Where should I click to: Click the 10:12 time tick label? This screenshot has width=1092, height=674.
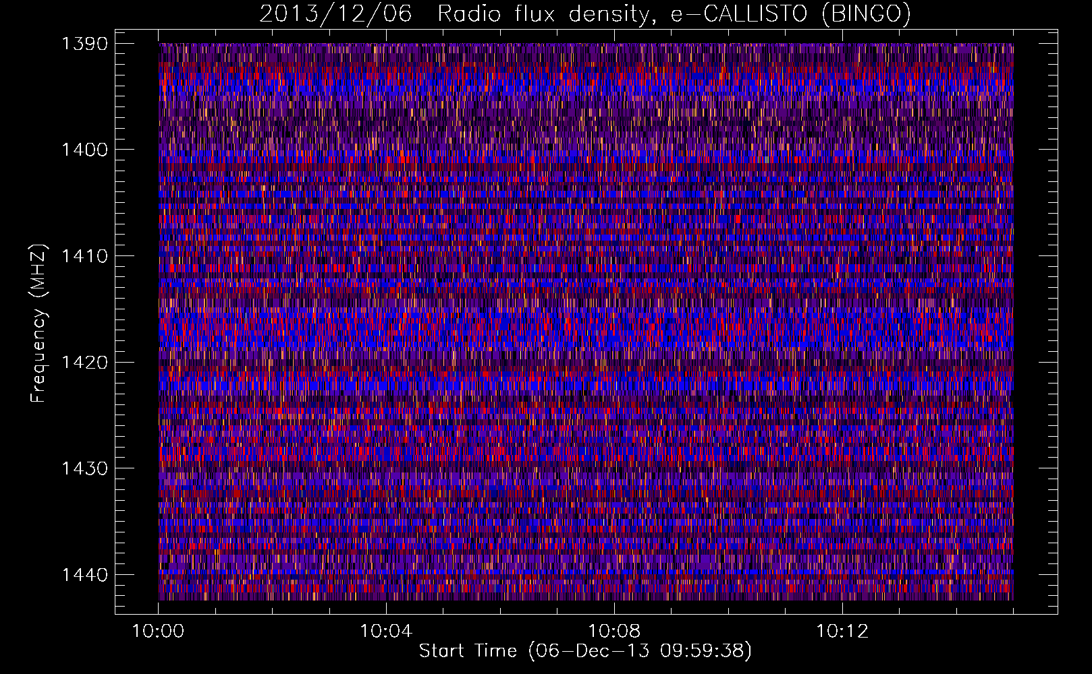(842, 632)
